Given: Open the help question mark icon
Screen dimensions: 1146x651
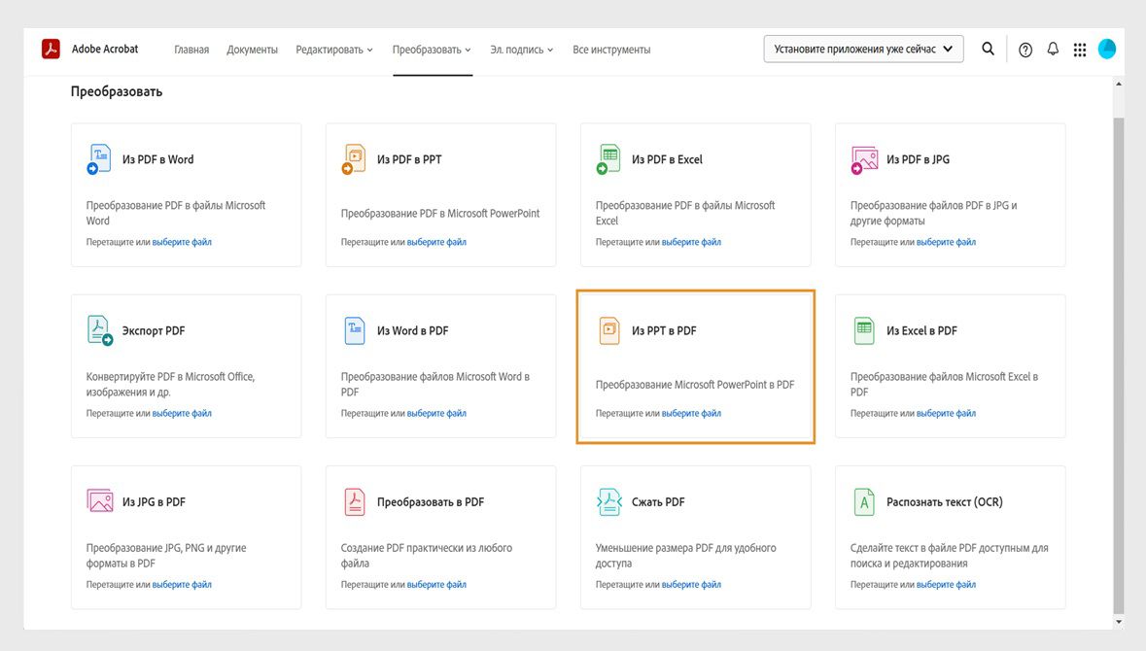Looking at the screenshot, I should click(1025, 50).
